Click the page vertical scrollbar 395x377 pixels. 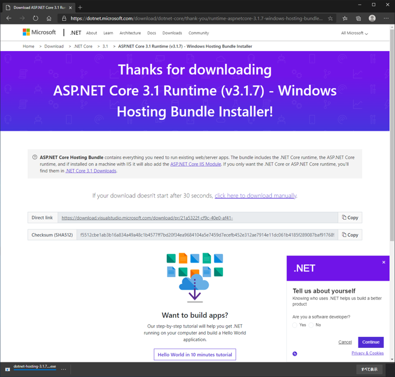coord(392,135)
